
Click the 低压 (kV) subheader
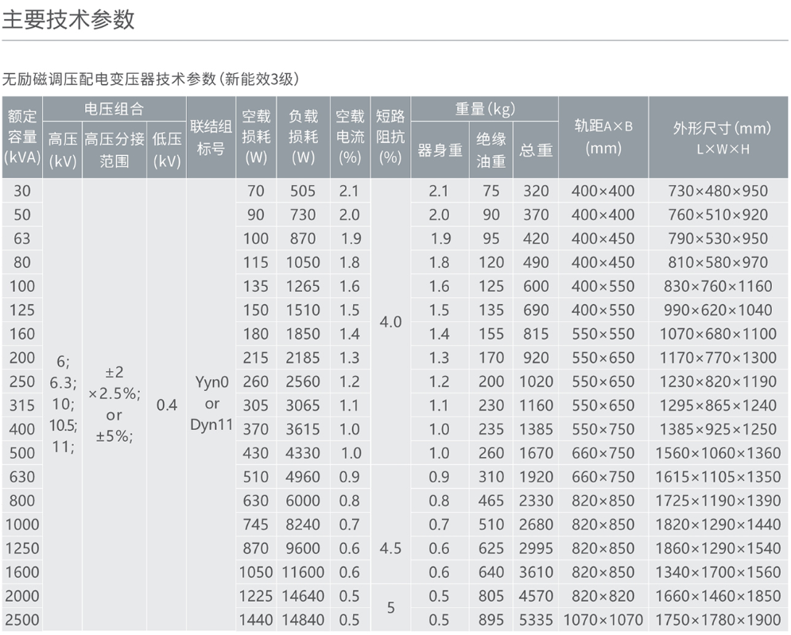pyautogui.click(x=166, y=149)
